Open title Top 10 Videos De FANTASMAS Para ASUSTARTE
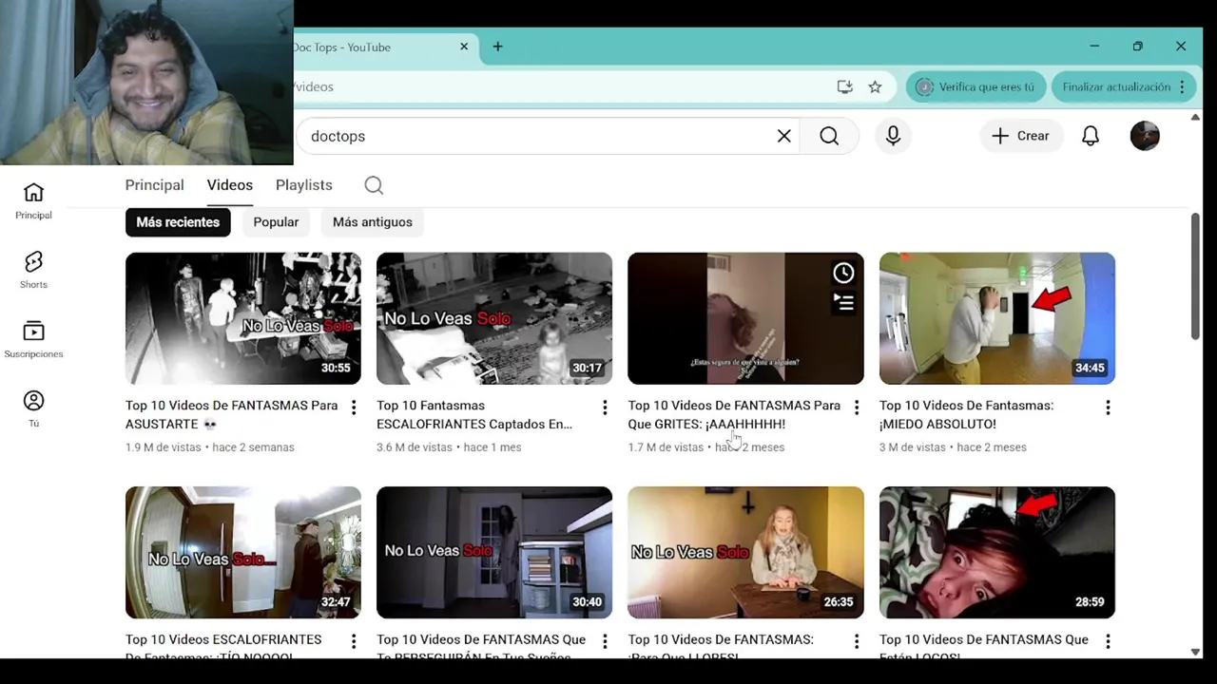1217x684 pixels. (232, 415)
